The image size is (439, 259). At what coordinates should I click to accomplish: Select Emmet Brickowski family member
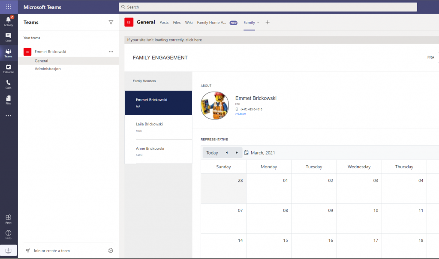click(x=159, y=103)
